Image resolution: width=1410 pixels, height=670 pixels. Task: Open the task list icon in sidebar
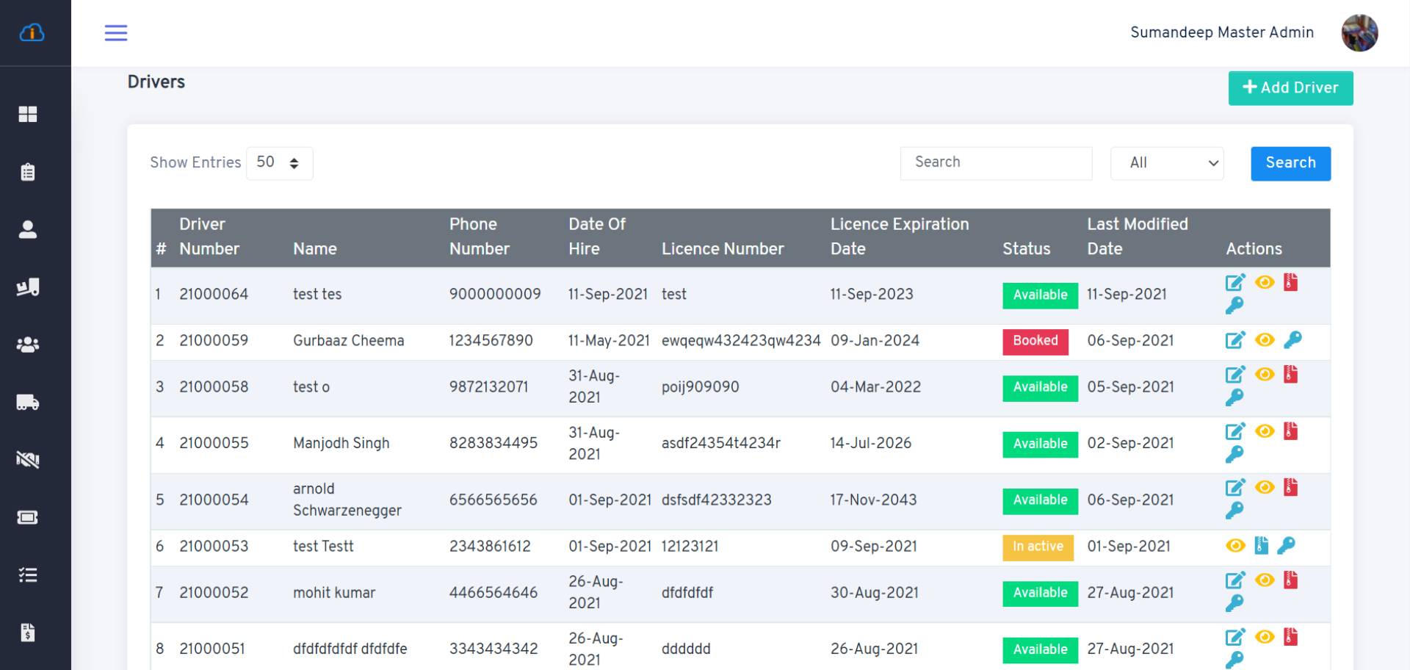coord(28,574)
